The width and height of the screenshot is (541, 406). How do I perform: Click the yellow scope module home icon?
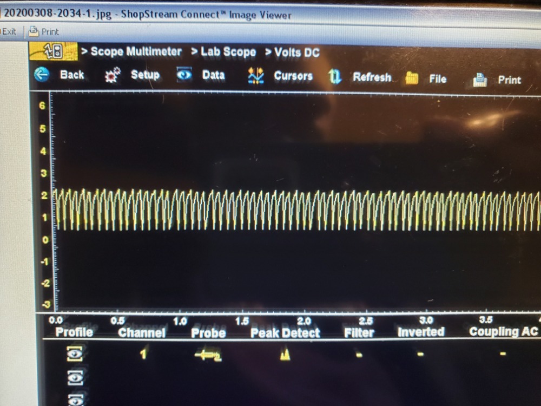[54, 52]
